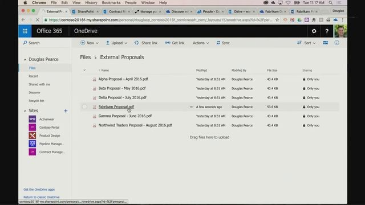Open the Activewear site icon
The width and height of the screenshot is (365, 205).
tap(33, 119)
